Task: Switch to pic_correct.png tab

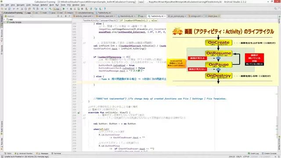Action: [x=177, y=16]
